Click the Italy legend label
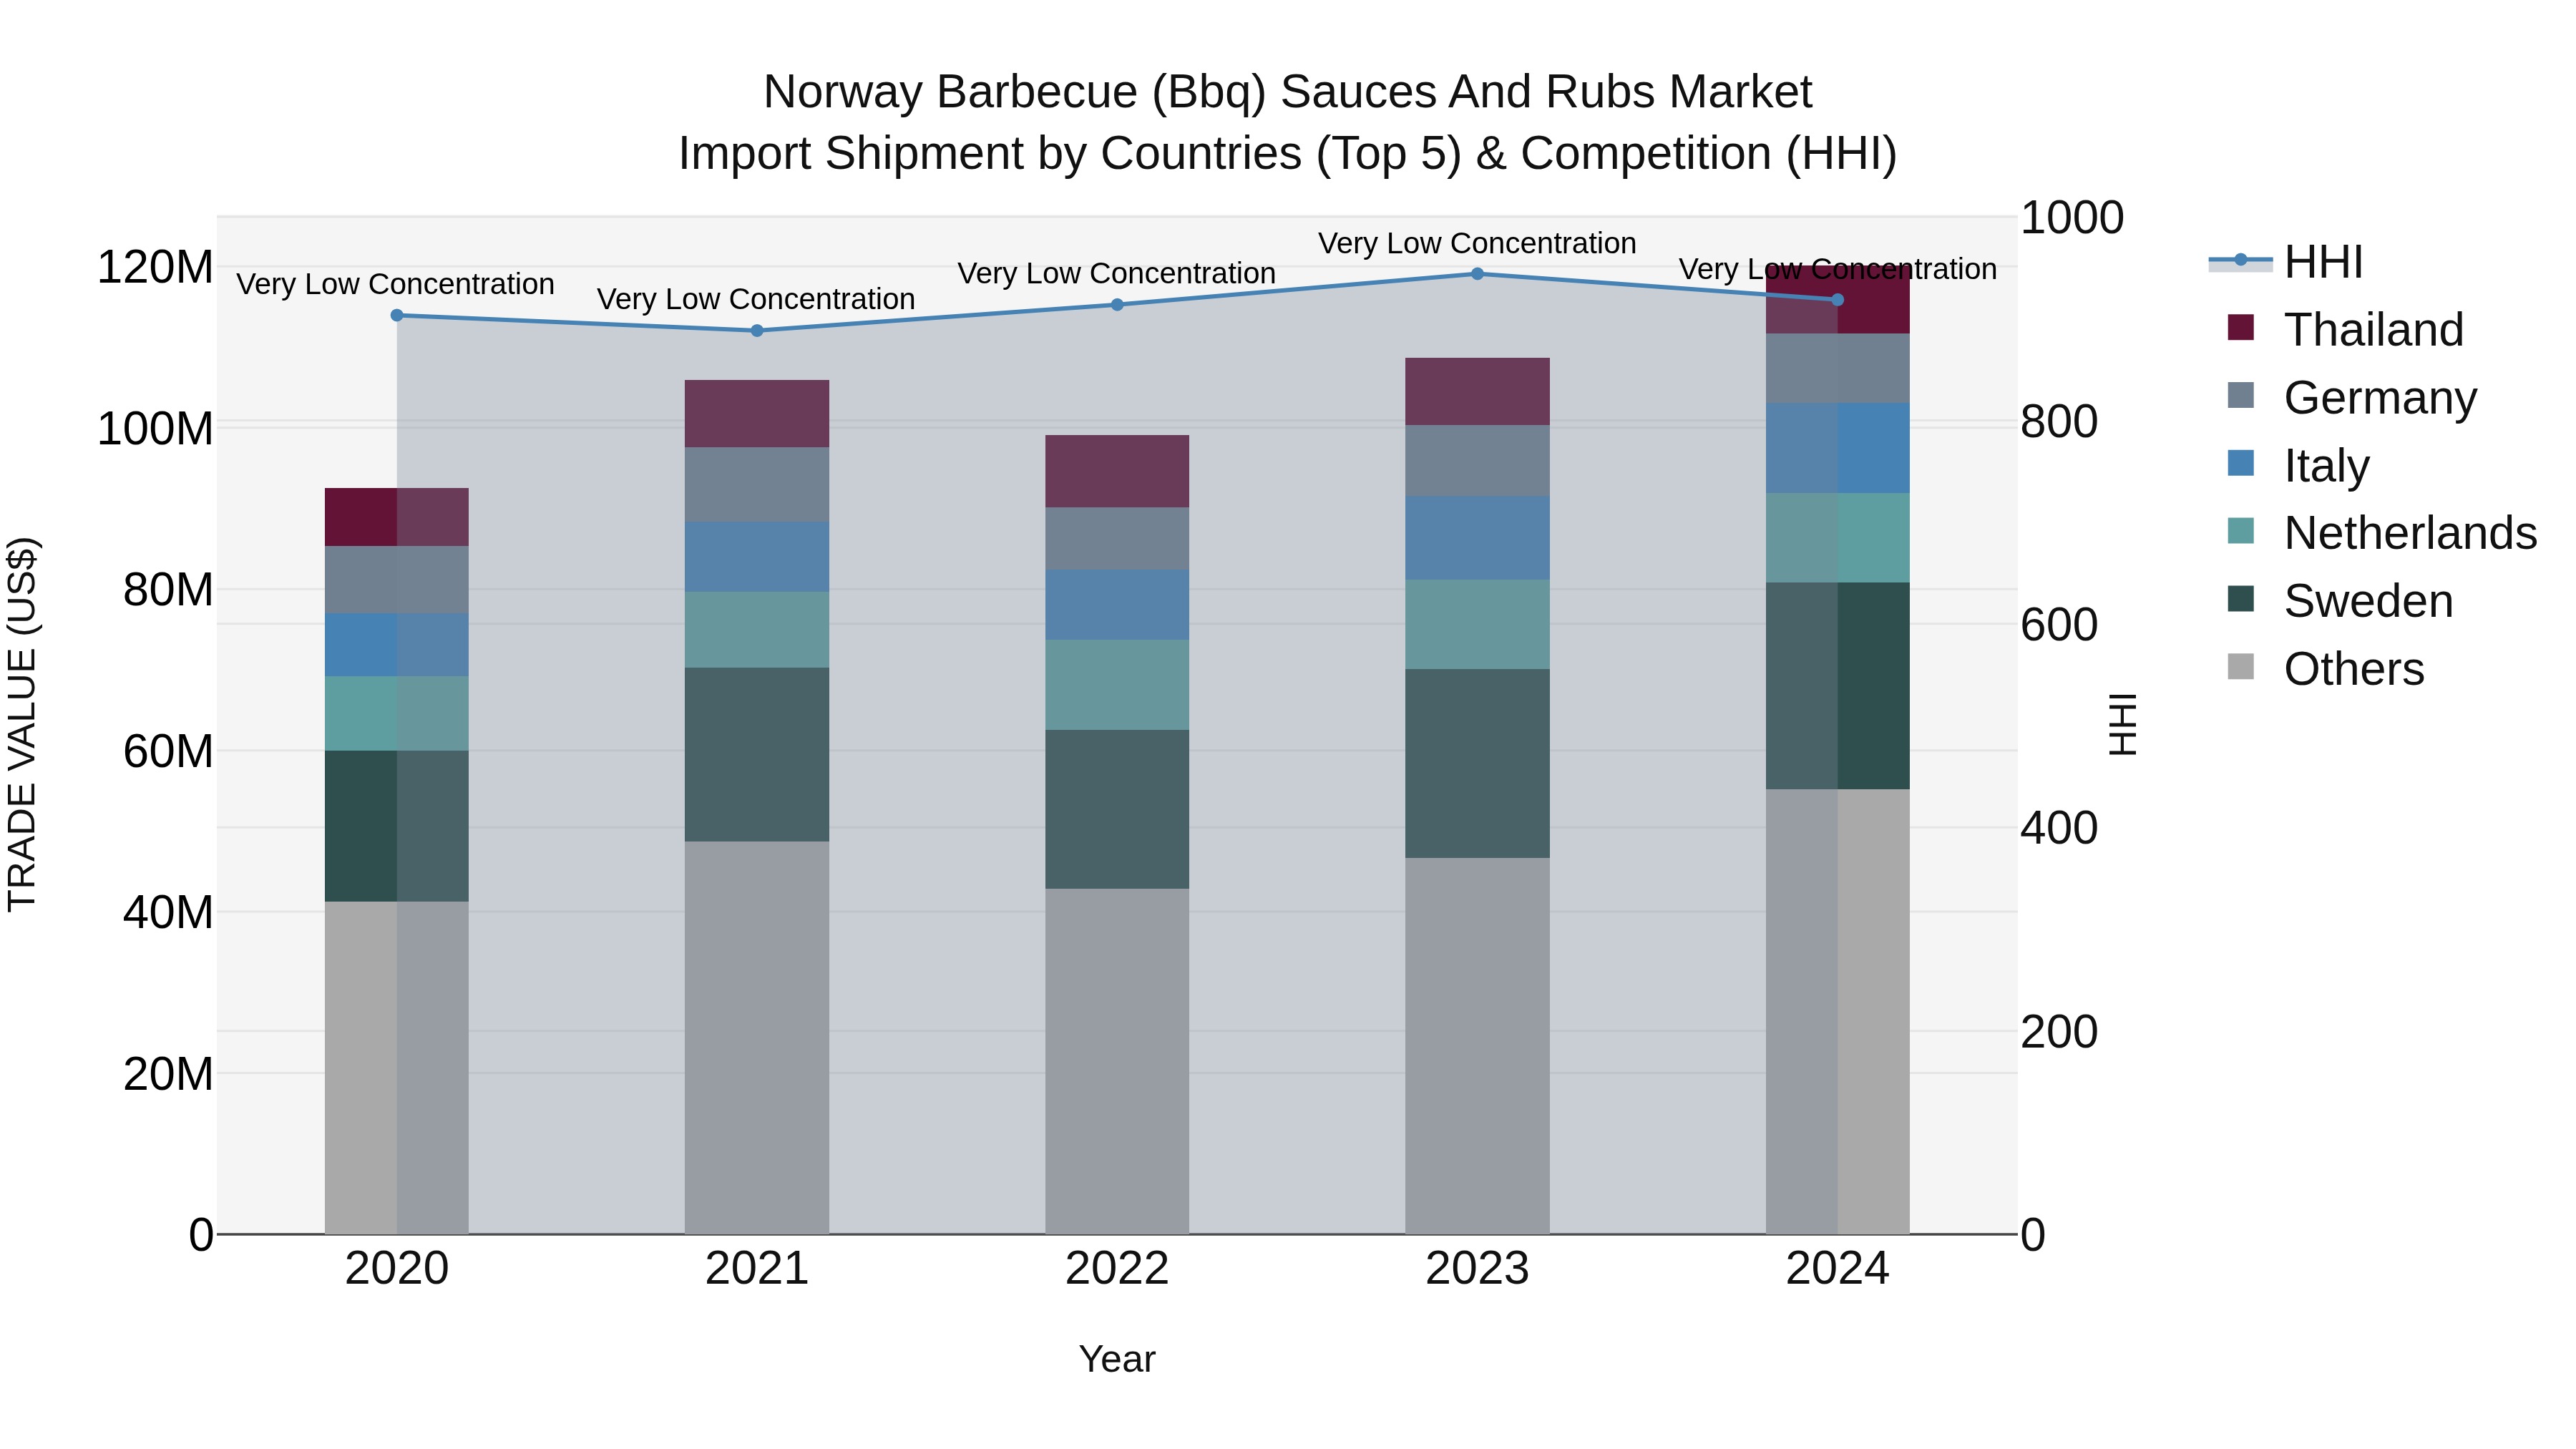 tap(2327, 466)
